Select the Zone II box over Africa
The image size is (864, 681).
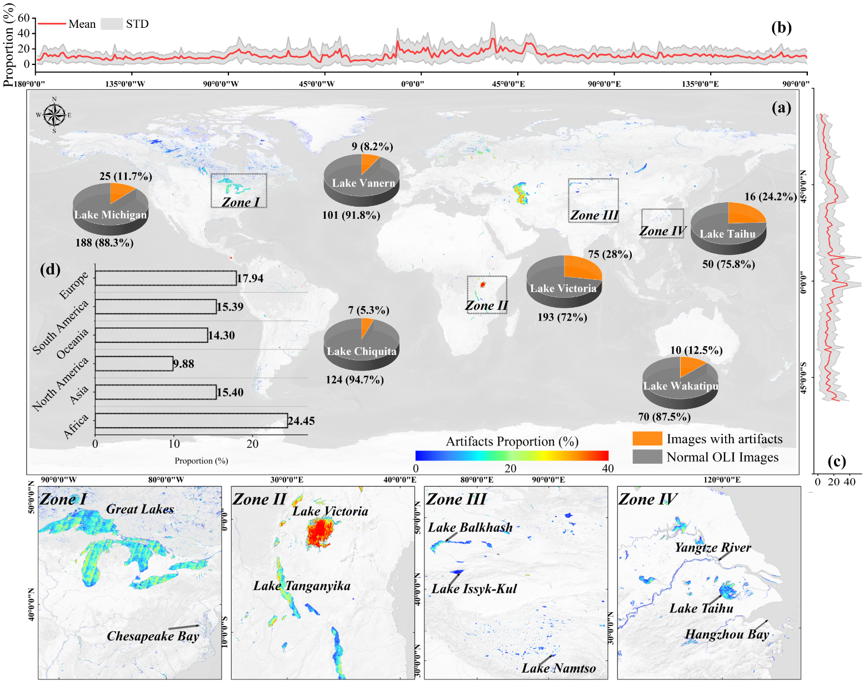487,294
